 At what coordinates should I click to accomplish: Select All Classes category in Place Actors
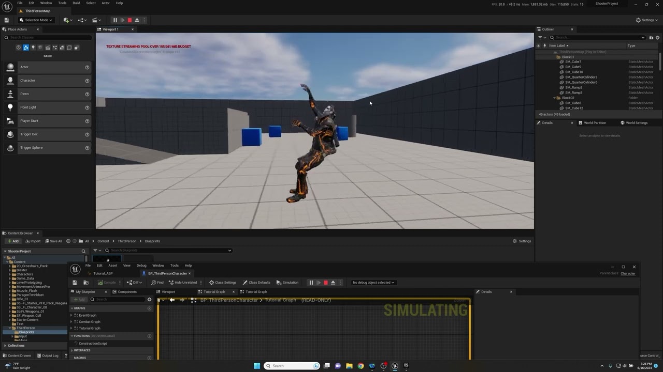pos(77,48)
